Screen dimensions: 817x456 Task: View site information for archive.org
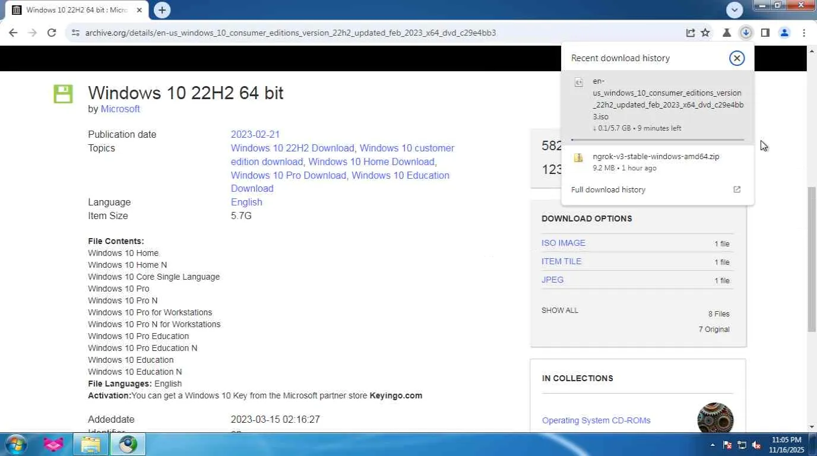(75, 33)
